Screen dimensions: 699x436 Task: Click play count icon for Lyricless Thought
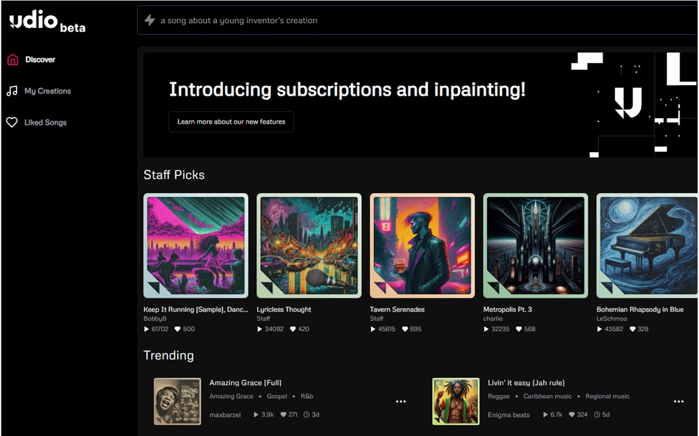pyautogui.click(x=260, y=329)
